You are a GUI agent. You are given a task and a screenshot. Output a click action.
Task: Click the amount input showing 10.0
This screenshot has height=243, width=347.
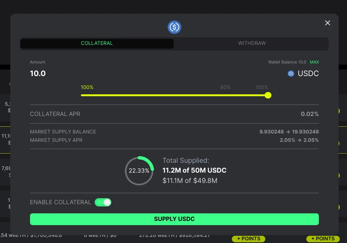pos(38,73)
